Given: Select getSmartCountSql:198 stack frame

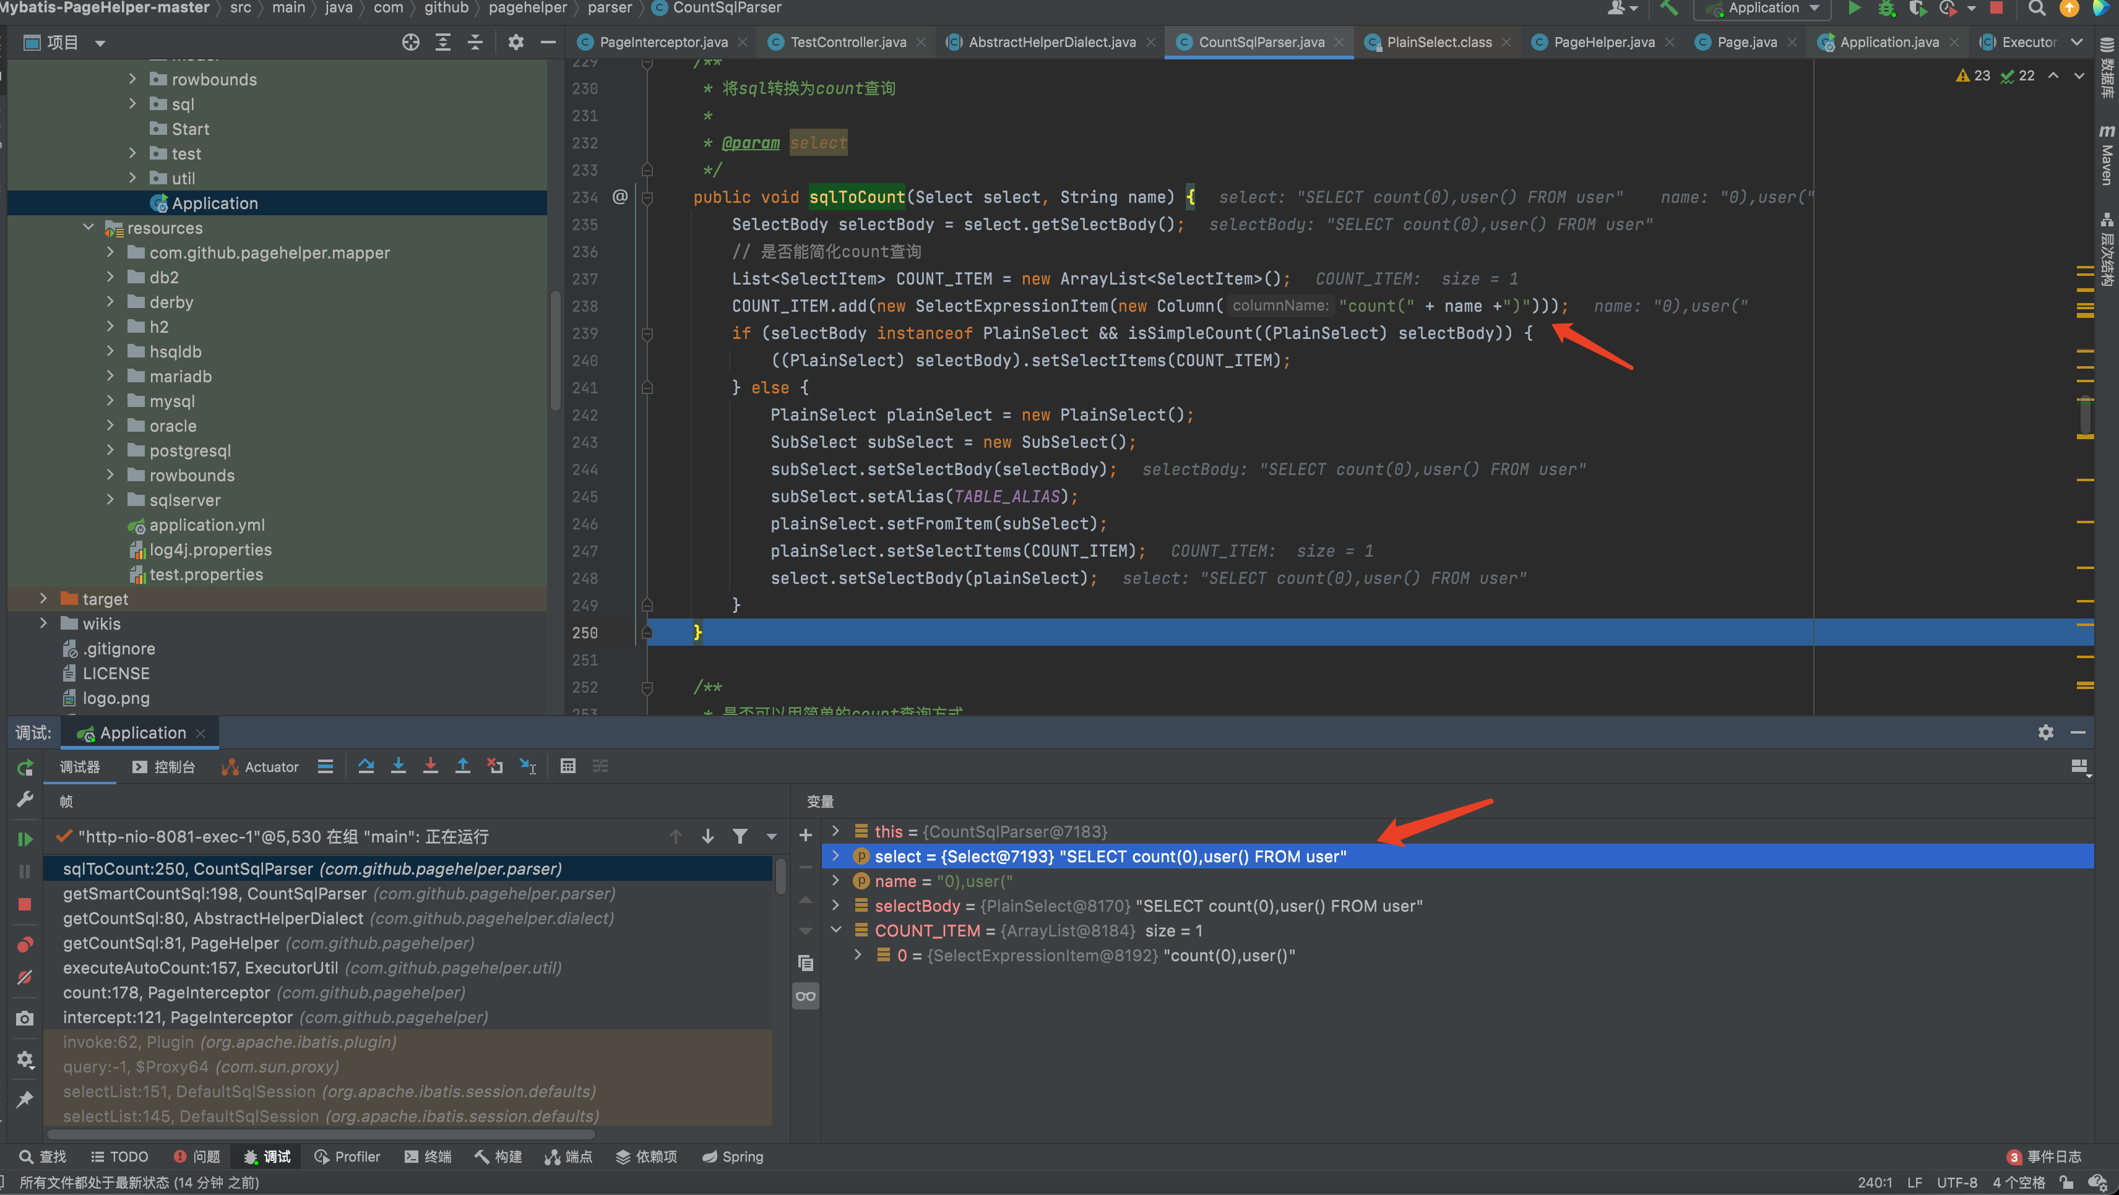Looking at the screenshot, I should tap(215, 893).
